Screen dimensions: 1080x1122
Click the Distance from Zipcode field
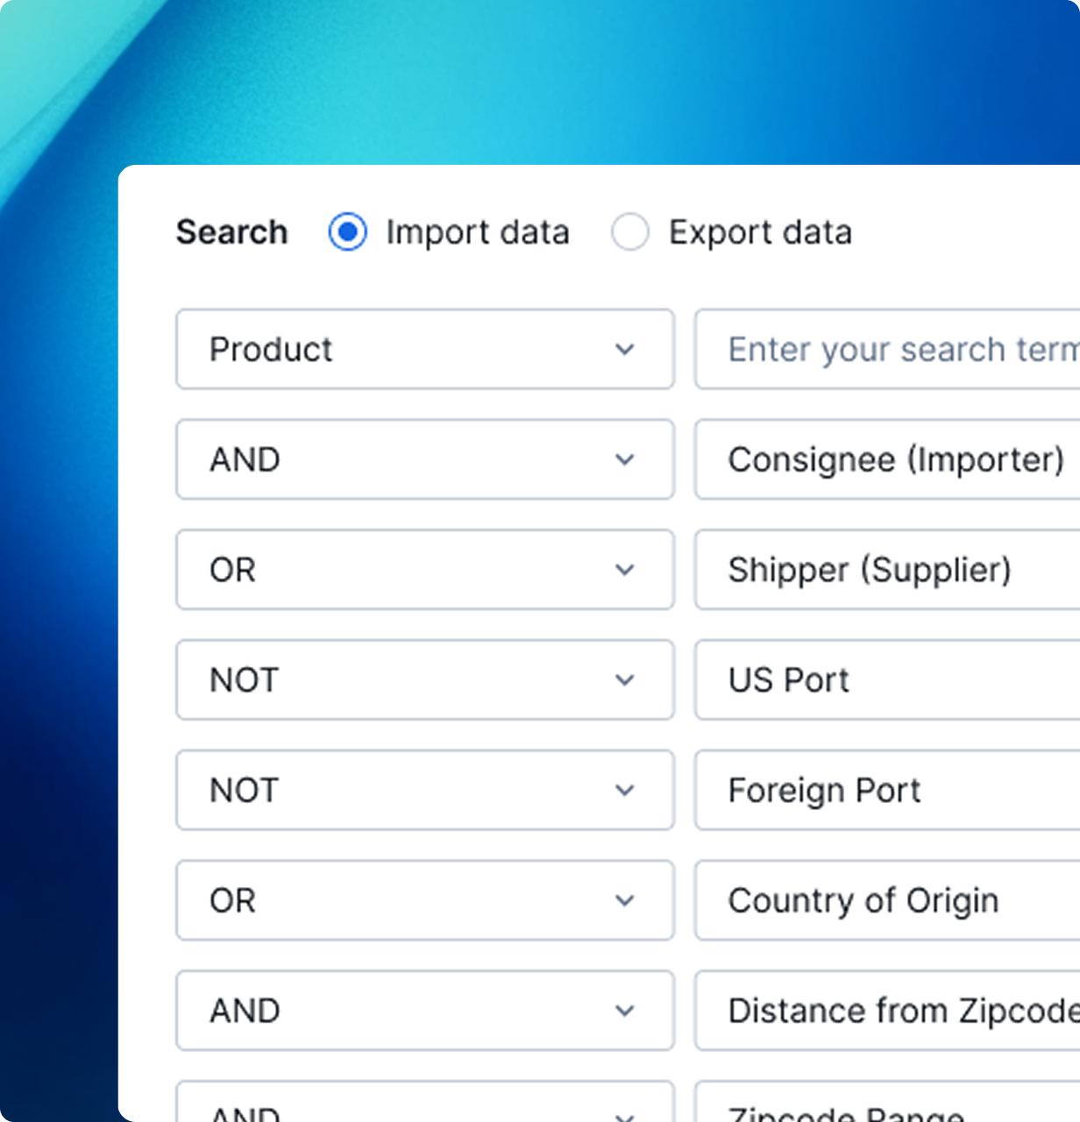click(888, 1011)
